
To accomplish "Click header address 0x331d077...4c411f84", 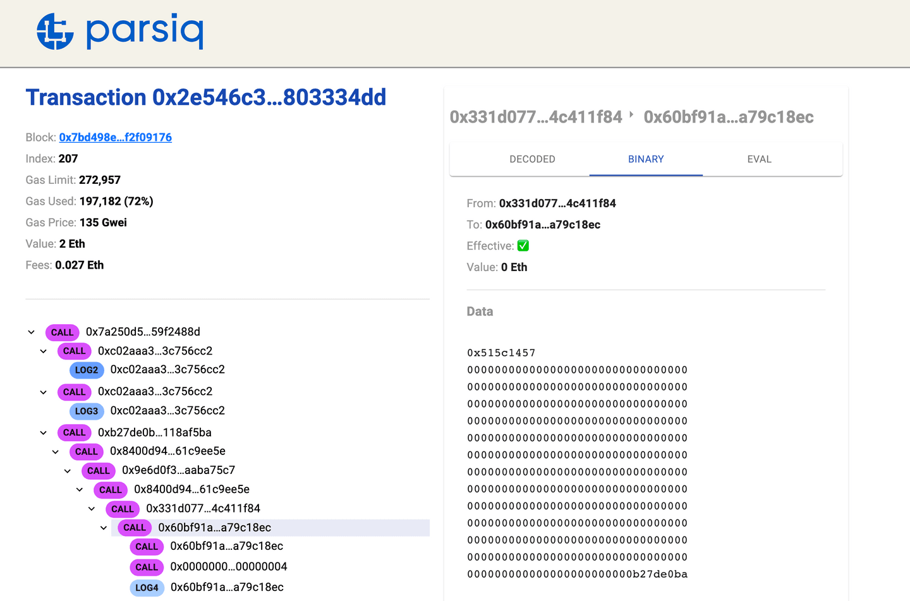I will pyautogui.click(x=536, y=117).
